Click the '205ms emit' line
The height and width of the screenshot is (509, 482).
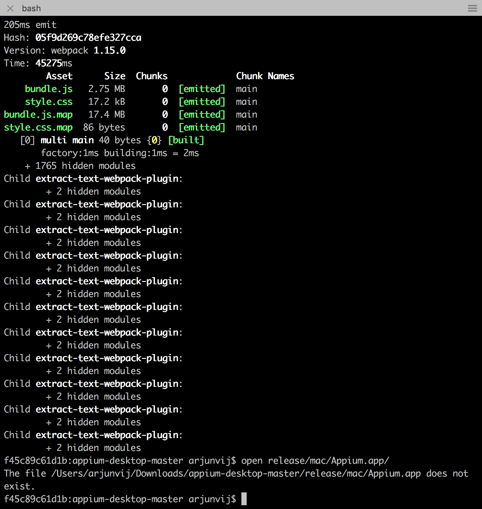30,25
